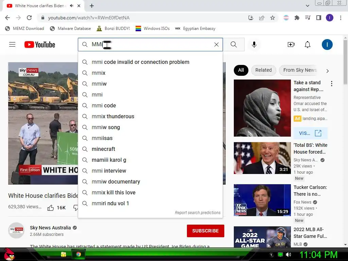The width and height of the screenshot is (348, 261).
Task: Choose the mamiii karol g suggestion
Action: click(150, 160)
